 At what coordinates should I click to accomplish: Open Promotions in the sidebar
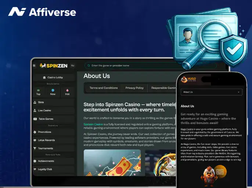click(x=54, y=132)
